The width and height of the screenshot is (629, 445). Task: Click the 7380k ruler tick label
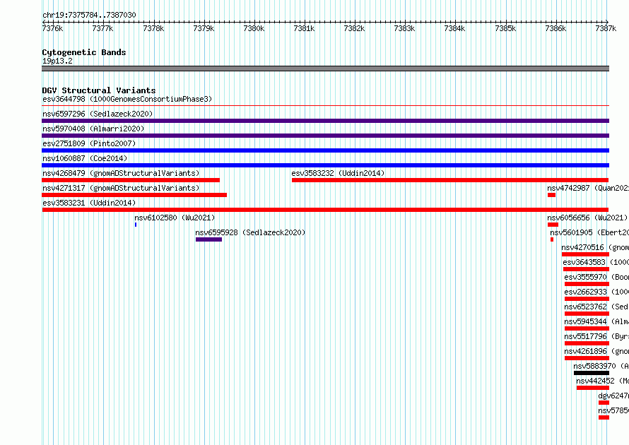[254, 28]
